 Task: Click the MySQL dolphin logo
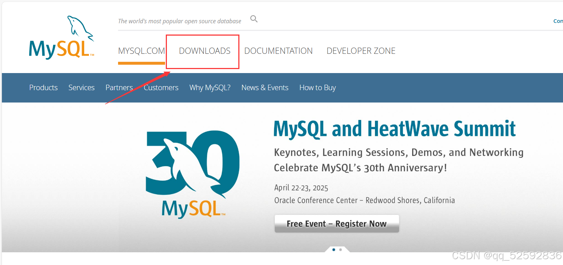pyautogui.click(x=61, y=36)
